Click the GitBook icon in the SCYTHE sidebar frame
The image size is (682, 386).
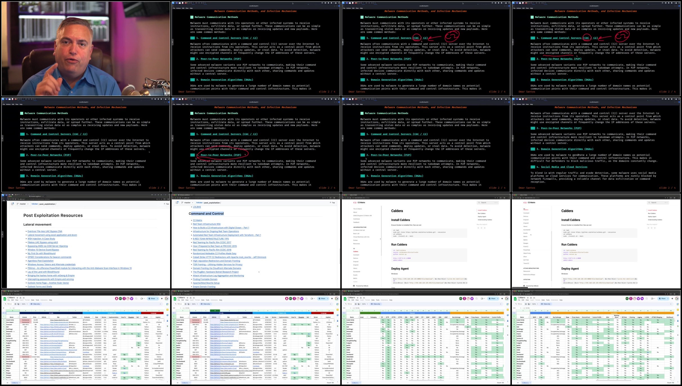[524, 286]
